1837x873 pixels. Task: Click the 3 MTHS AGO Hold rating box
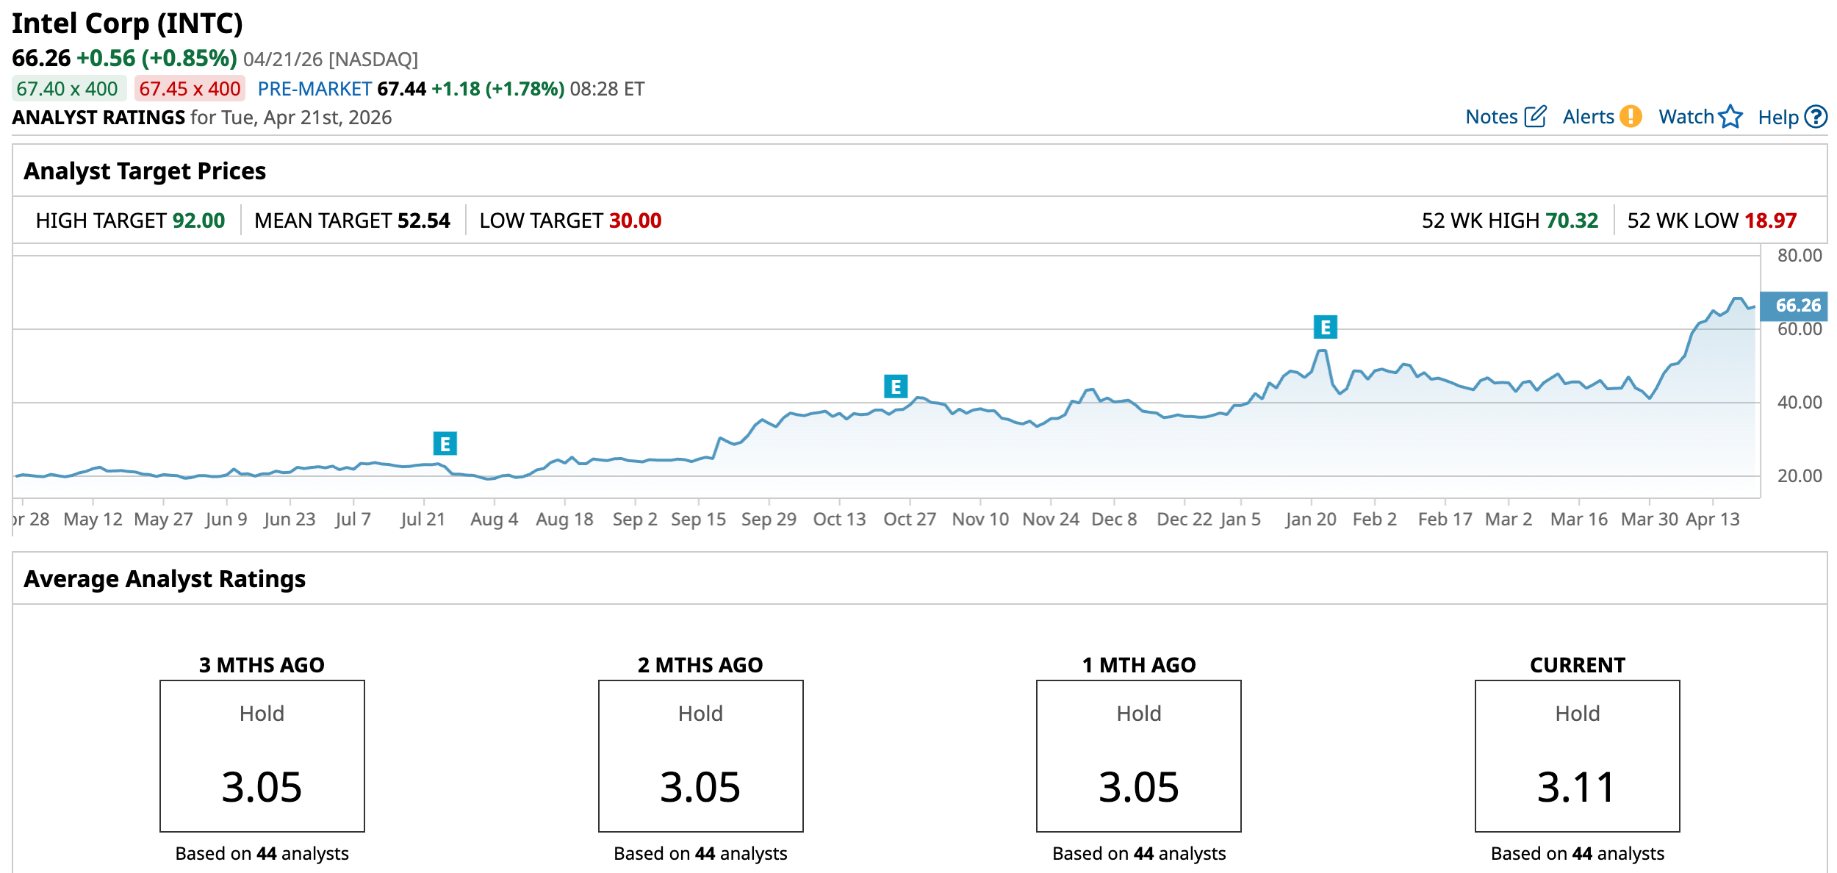pos(262,755)
